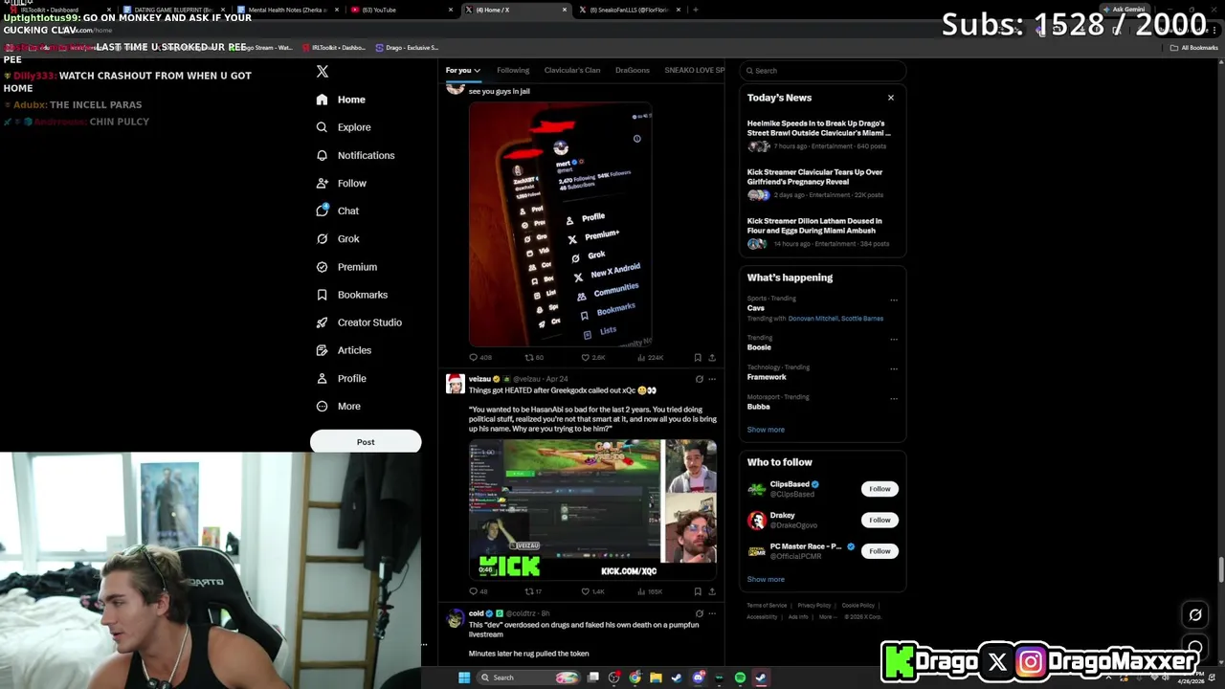This screenshot has height=689, width=1225.
Task: Switch to the DraGoons tab
Action: (x=633, y=70)
